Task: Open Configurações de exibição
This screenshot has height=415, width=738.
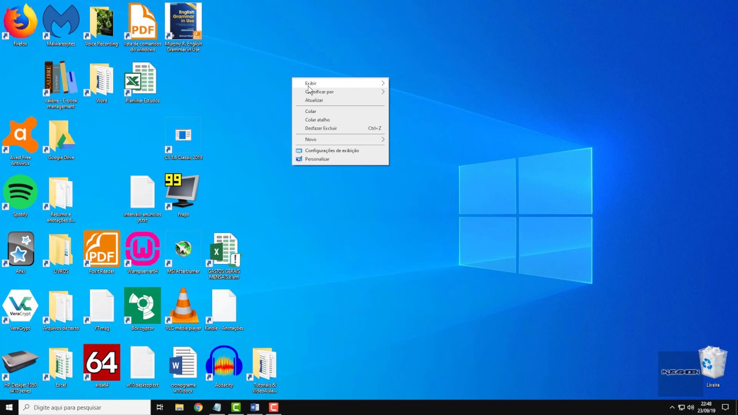Action: click(332, 150)
